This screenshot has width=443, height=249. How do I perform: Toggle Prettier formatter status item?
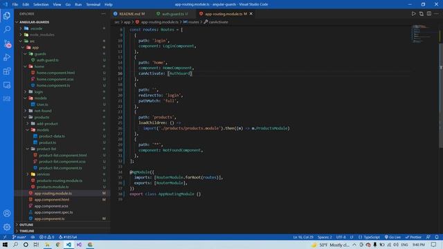[x=413, y=237]
